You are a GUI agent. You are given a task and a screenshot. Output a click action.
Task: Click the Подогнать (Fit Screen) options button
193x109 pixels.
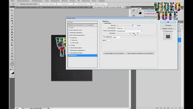(65, 4)
